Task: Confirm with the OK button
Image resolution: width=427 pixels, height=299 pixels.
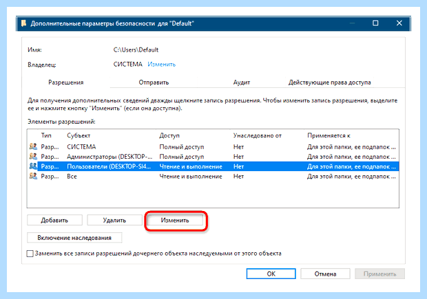Action: 271,274
